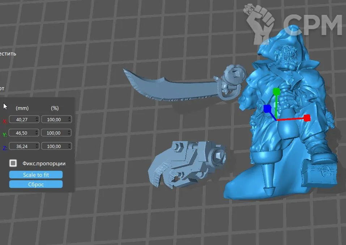Click the Z percent spinner arrows
Viewport: 346px width, 245px height.
70,146
